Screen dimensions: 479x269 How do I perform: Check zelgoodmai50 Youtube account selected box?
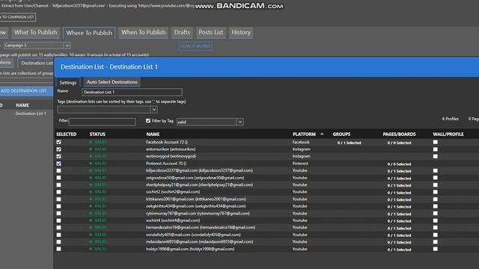(x=58, y=178)
